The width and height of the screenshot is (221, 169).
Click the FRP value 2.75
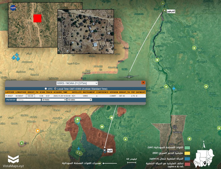coord(133,96)
